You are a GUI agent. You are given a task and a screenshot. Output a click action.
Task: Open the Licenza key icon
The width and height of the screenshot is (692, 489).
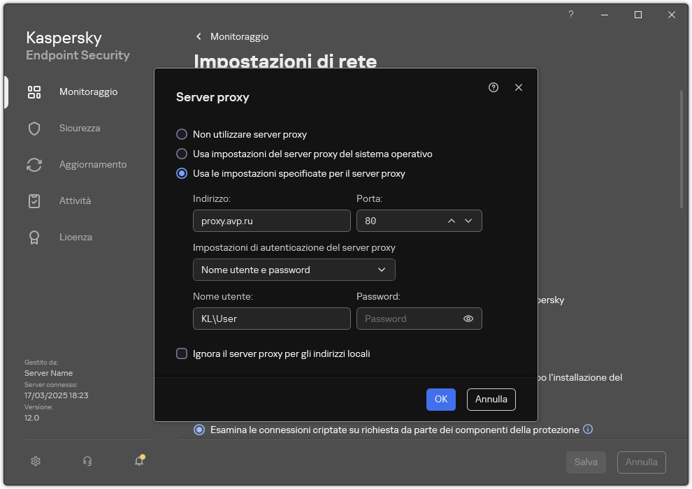point(34,237)
